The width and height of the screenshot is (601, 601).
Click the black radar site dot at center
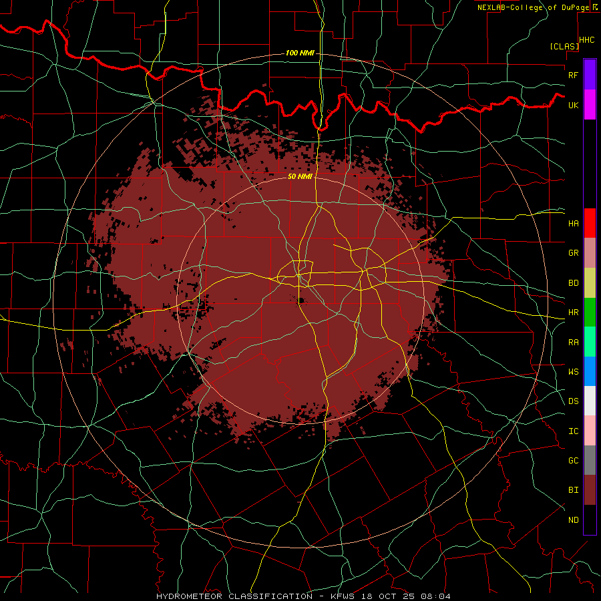coord(301,300)
